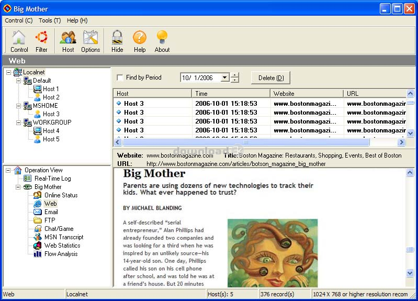Enable the Find by Period checkbox
Viewport: 418px width, 301px height.
pos(120,78)
